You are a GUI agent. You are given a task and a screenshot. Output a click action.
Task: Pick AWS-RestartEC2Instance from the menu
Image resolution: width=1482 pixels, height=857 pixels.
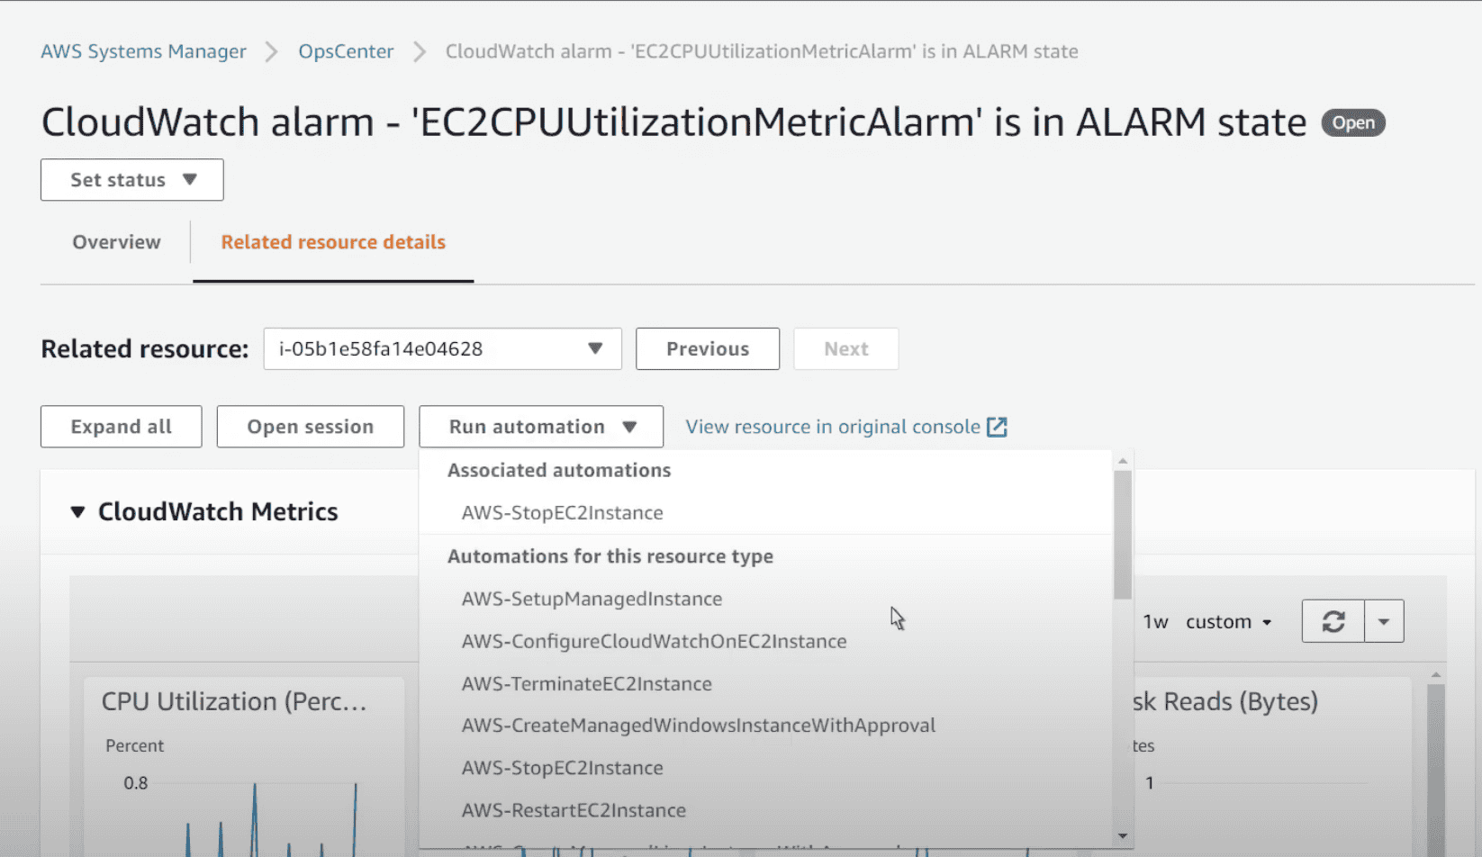tap(574, 810)
